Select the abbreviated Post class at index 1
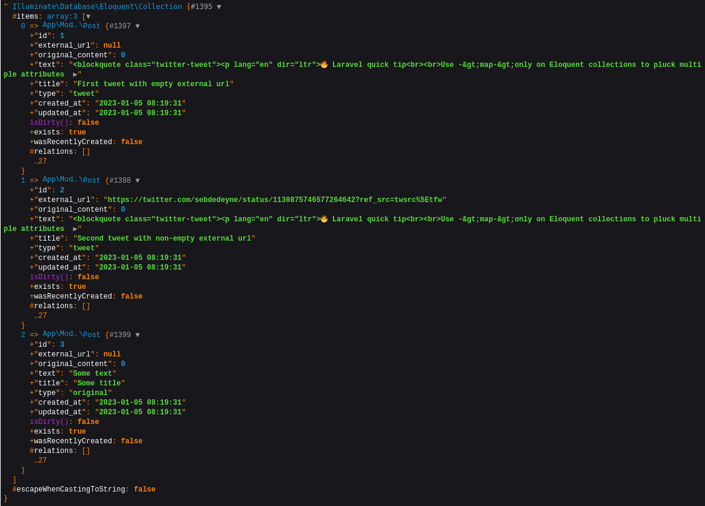 pos(71,180)
